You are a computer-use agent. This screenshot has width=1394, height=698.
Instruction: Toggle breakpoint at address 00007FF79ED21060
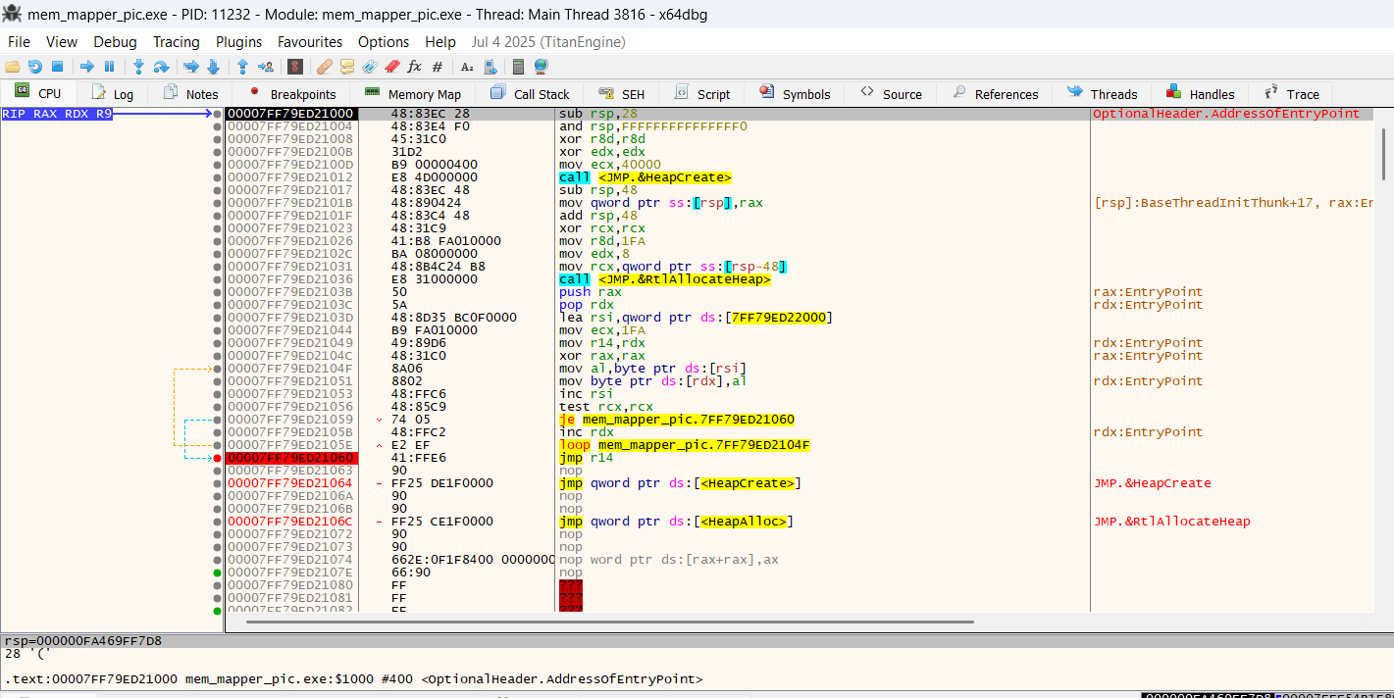tap(218, 458)
